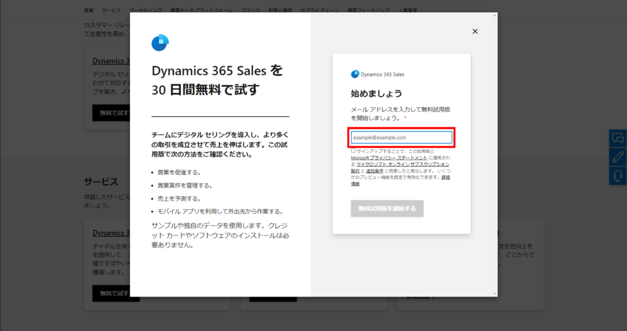Select the 人事管理 tab in the background
Screen dimensions: 627x331
(x=407, y=10)
